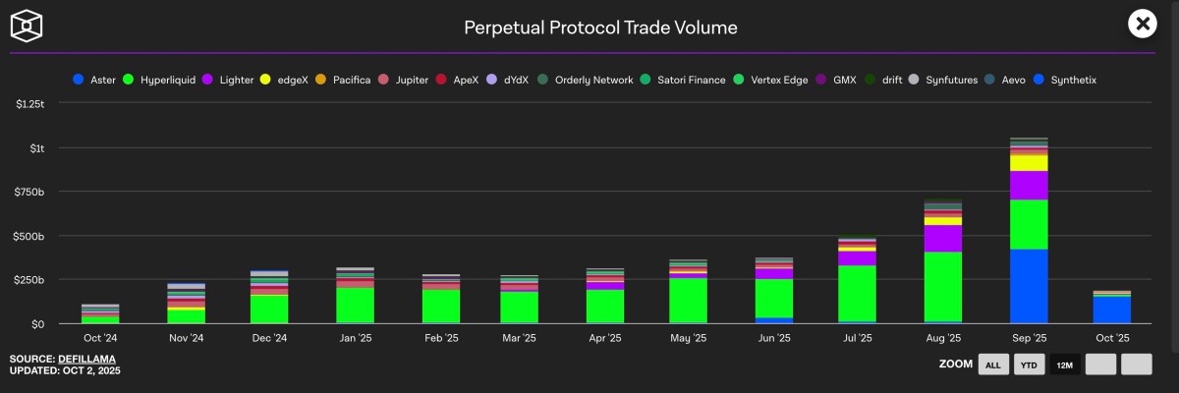Hide Jupiter series in the legend
The height and width of the screenshot is (393, 1179).
[x=403, y=80]
